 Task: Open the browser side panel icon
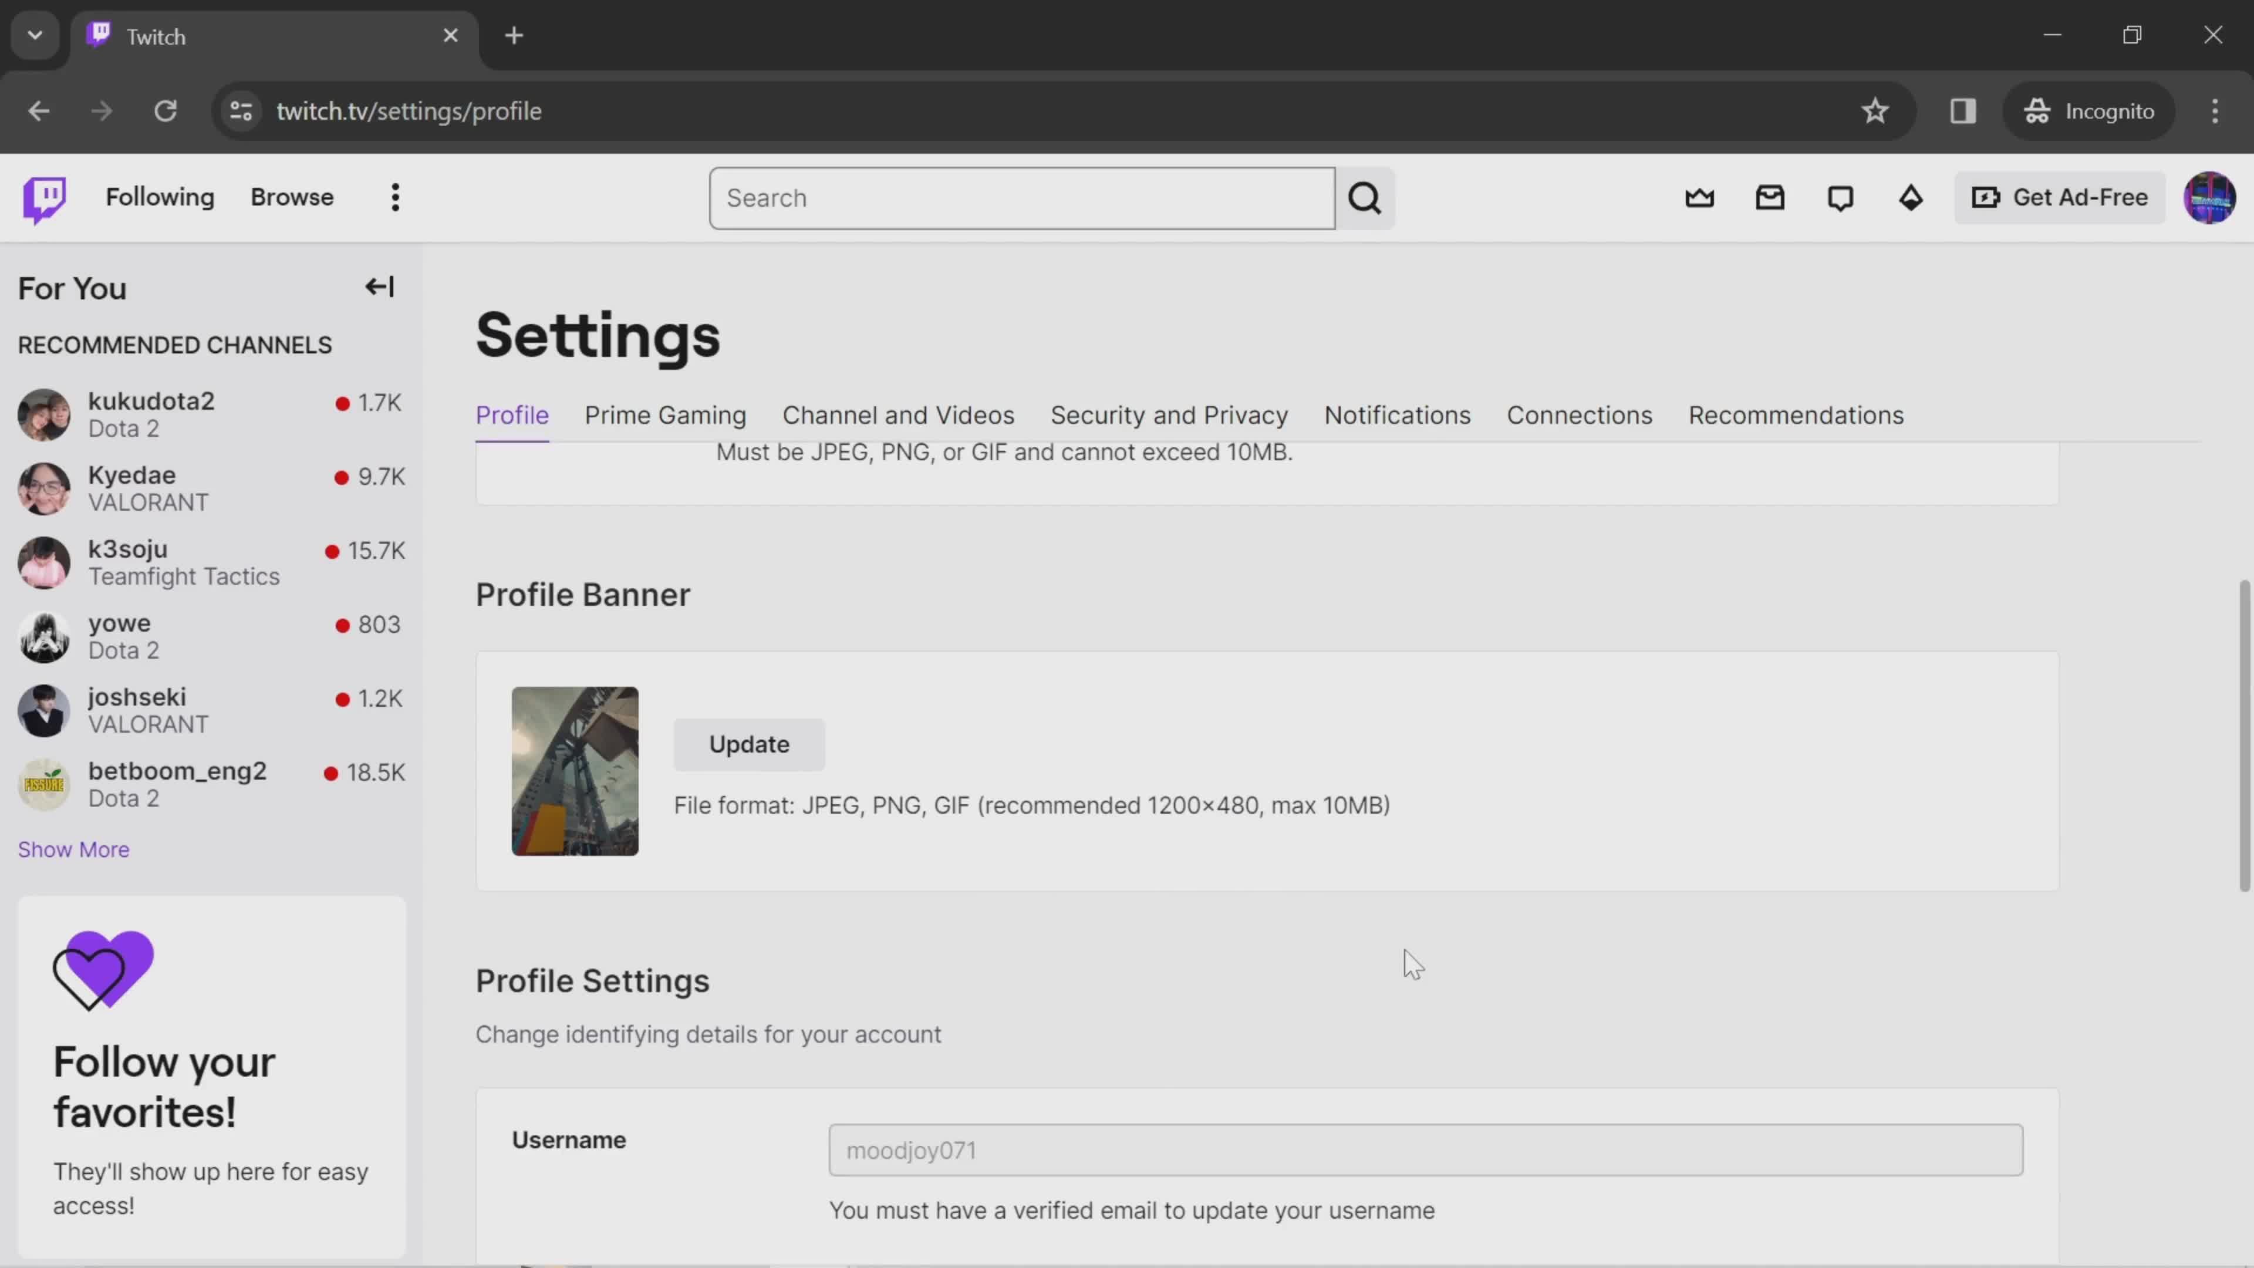tap(1963, 111)
